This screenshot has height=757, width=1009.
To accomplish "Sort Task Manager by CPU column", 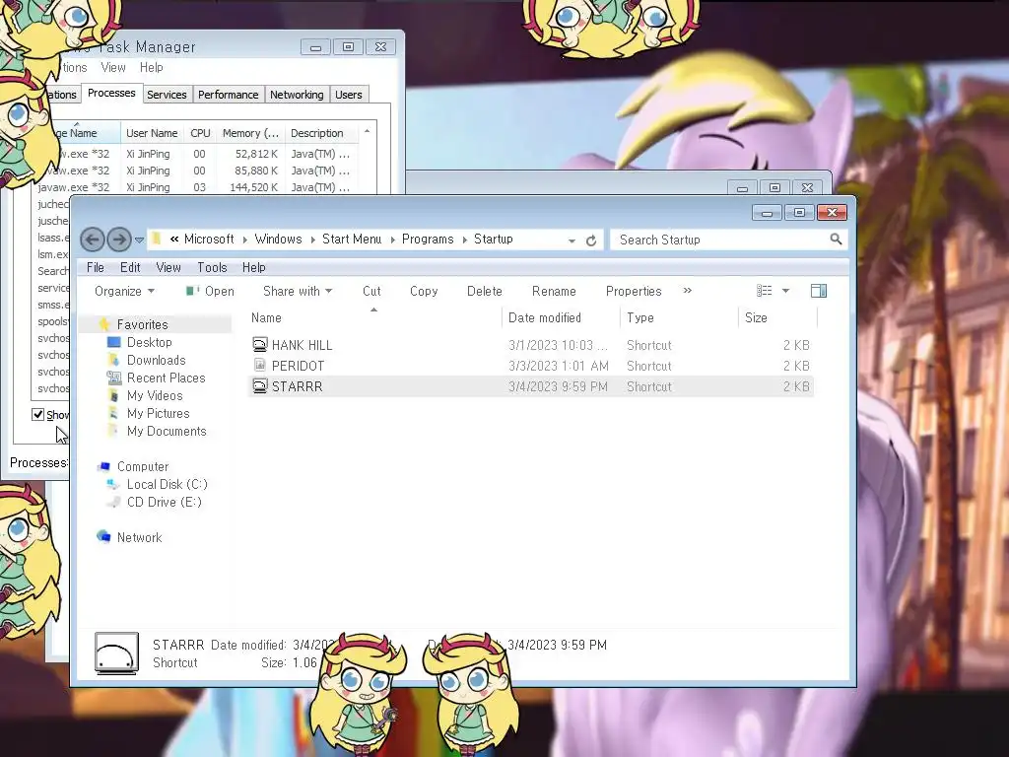I will 200,133.
